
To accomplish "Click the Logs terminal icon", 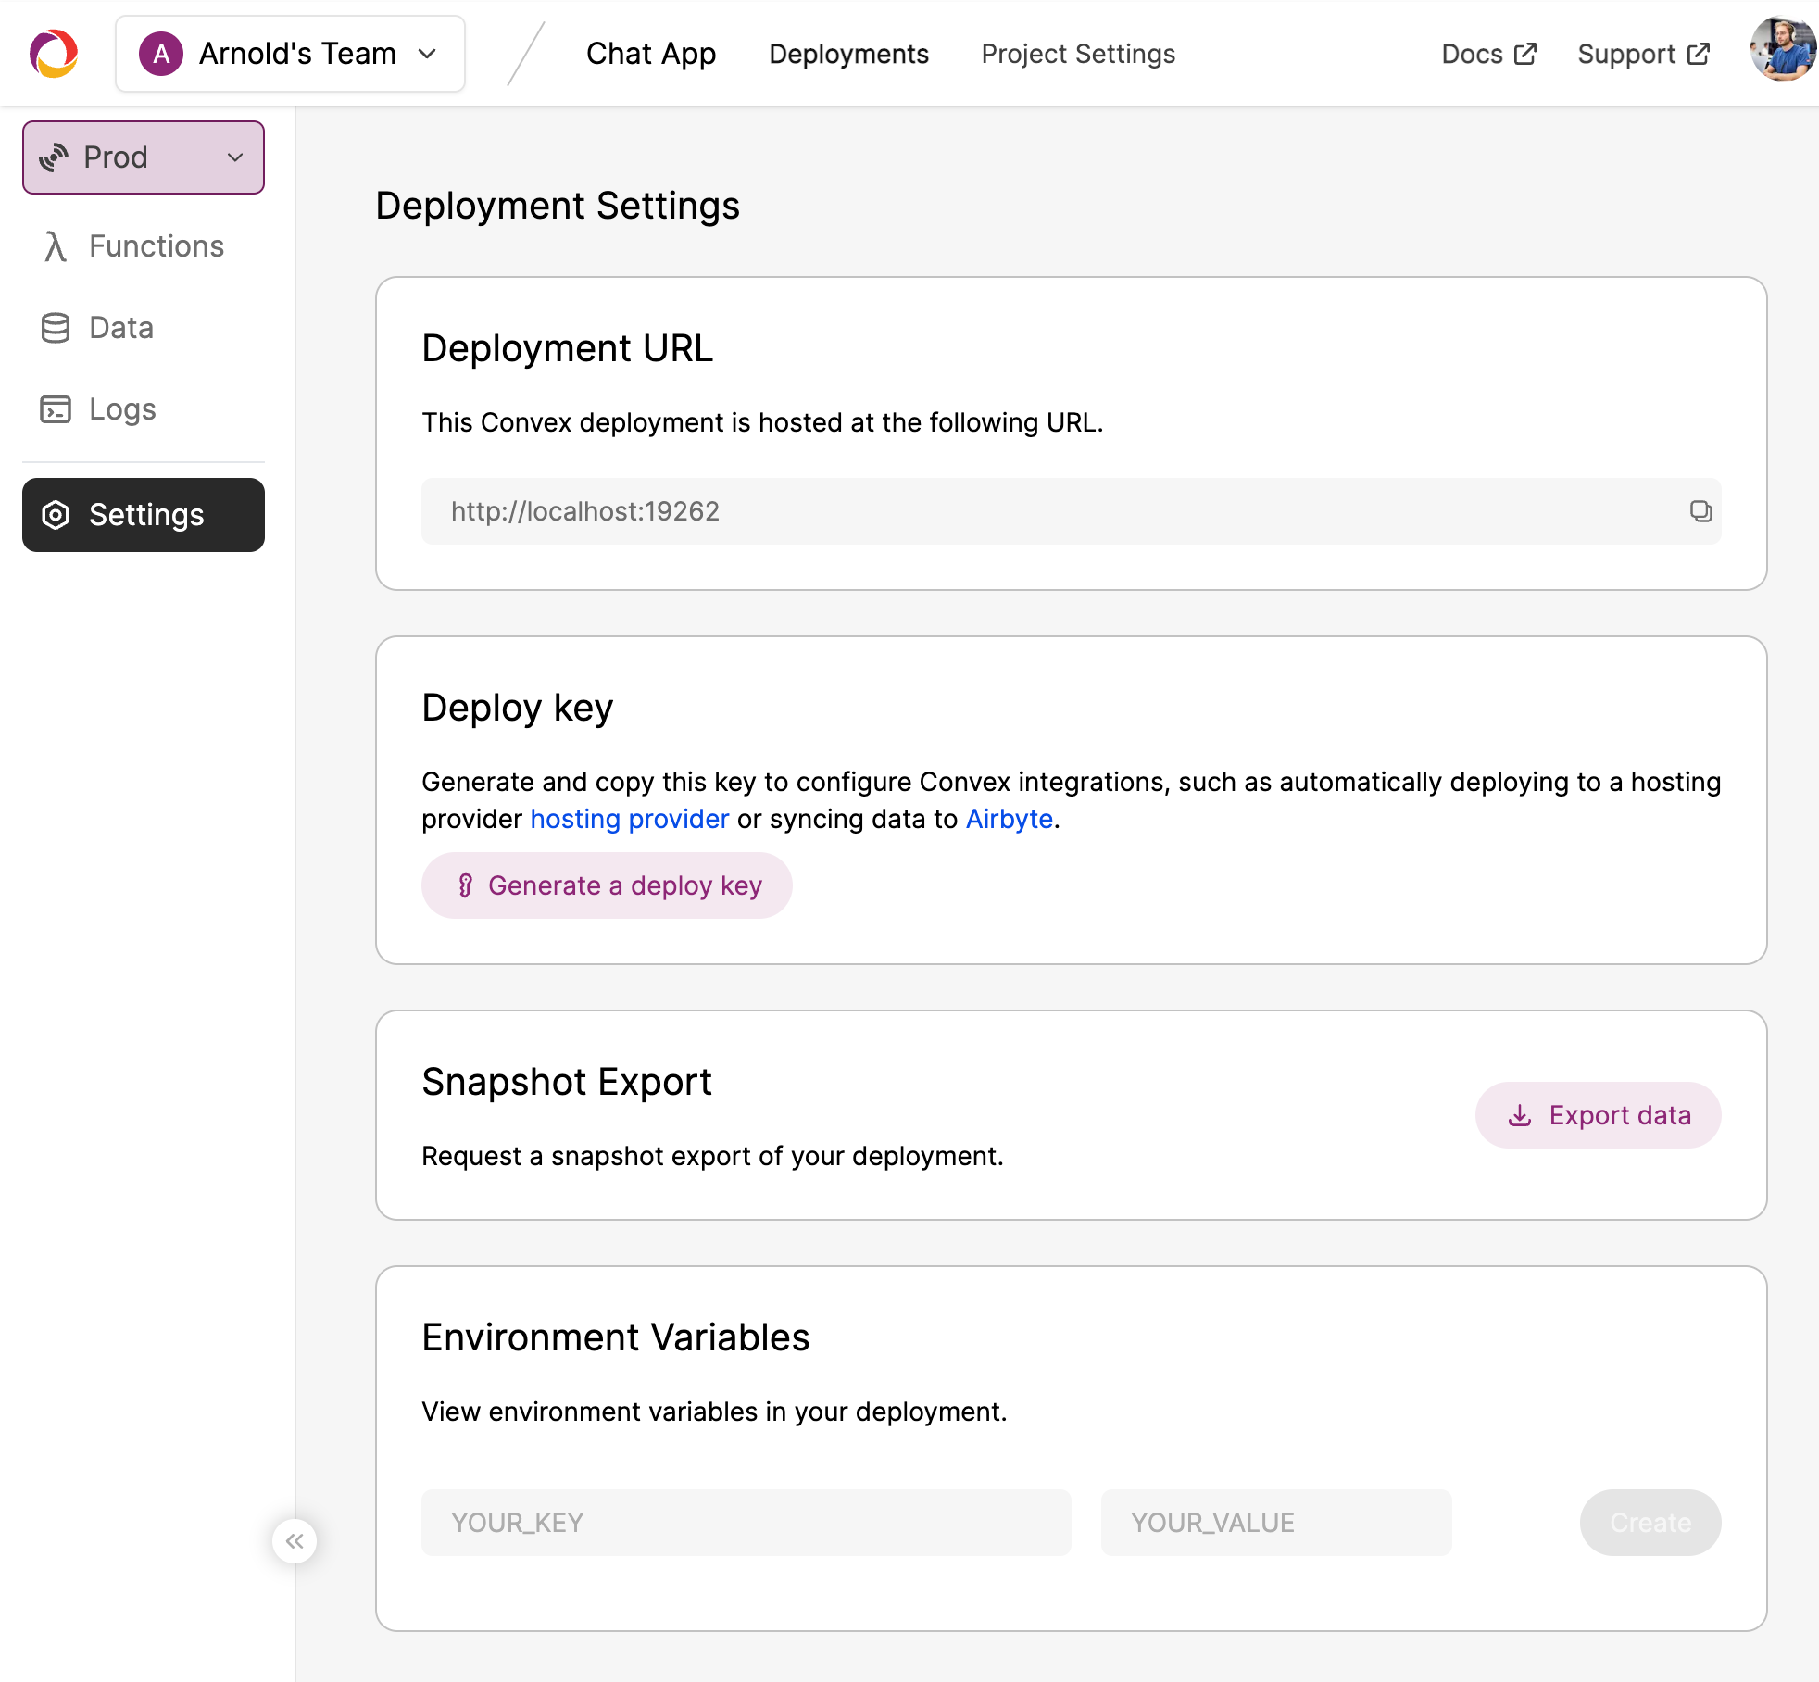I will coord(56,409).
